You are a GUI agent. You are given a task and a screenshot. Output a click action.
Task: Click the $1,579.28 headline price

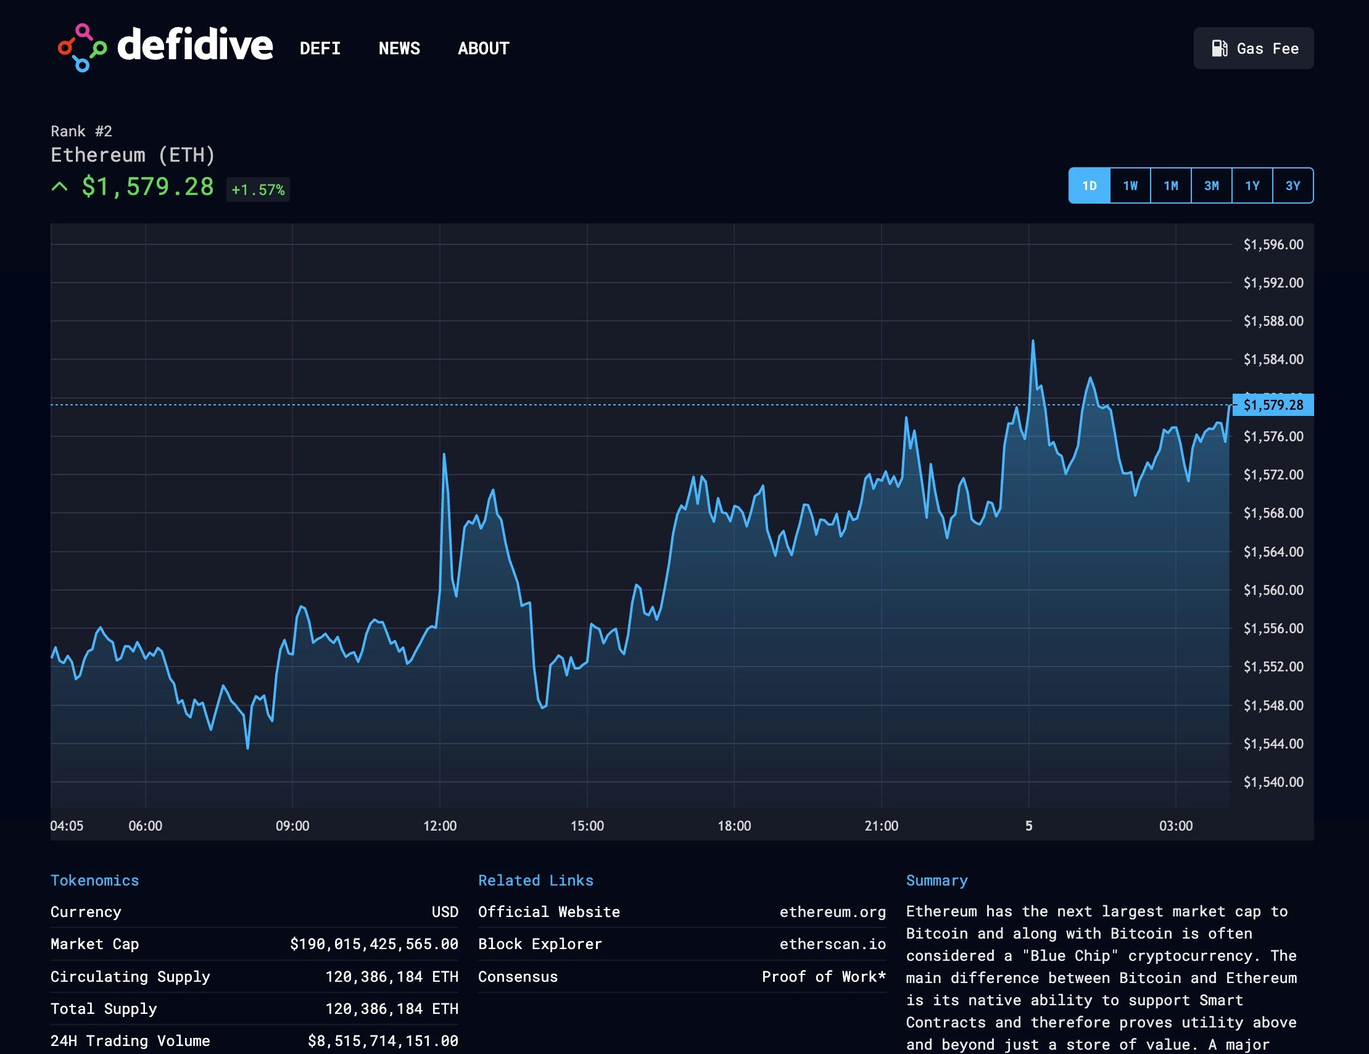148,187
